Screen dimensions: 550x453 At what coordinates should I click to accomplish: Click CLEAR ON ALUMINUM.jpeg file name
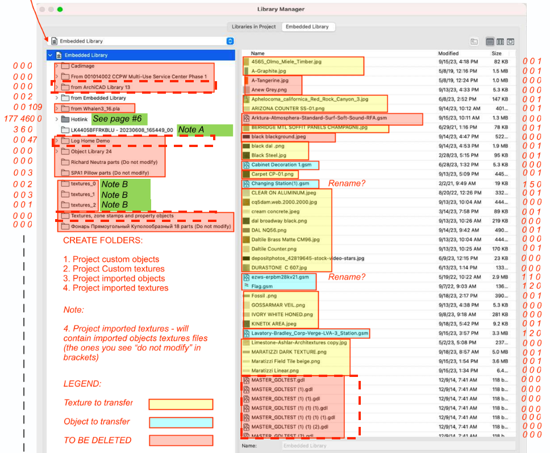[x=284, y=192]
